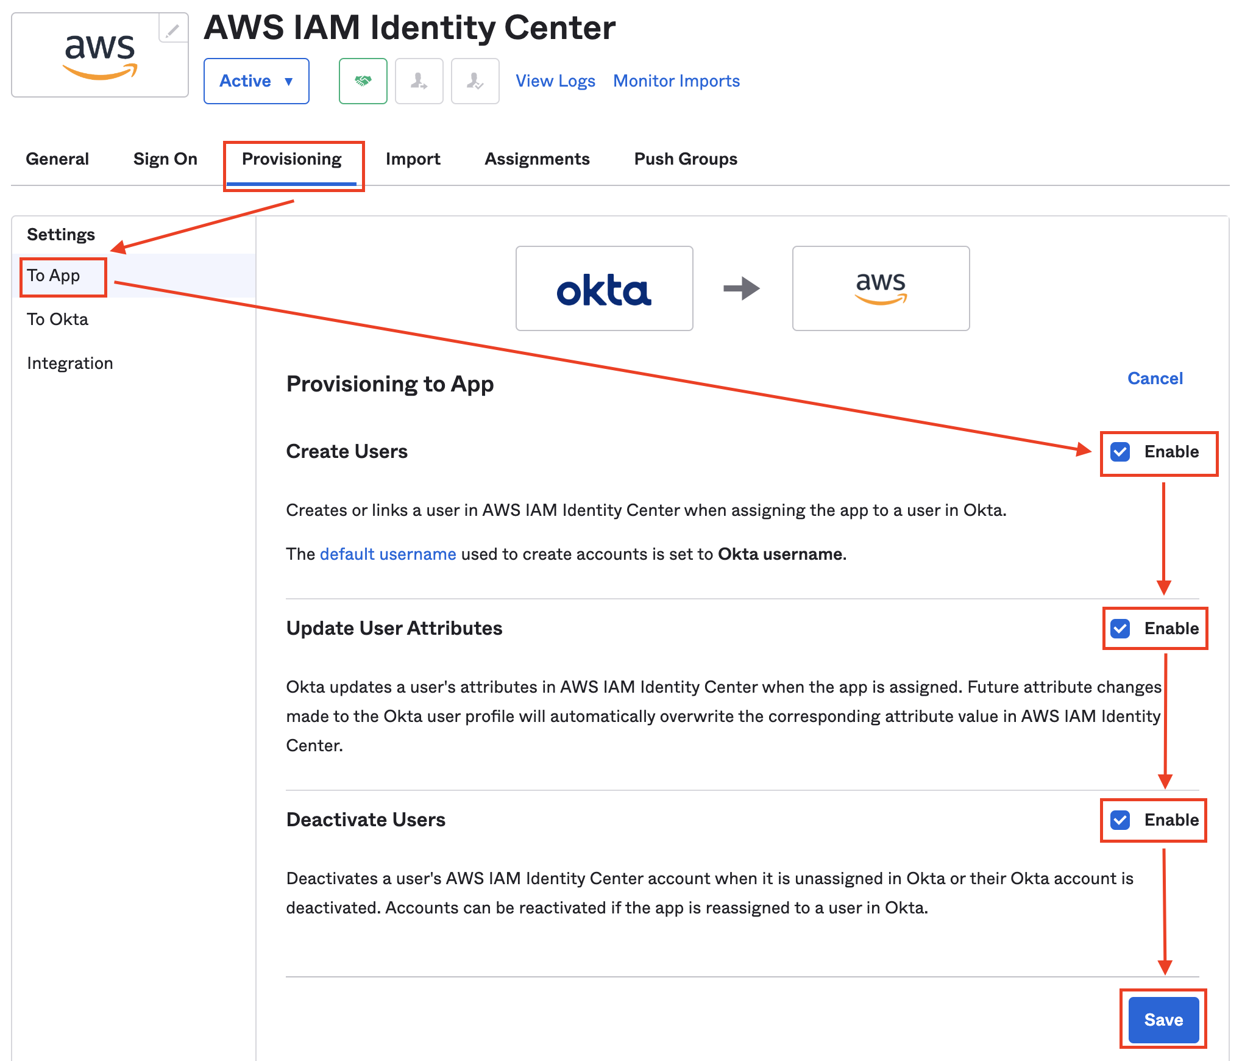The image size is (1242, 1061).
Task: Open the Assignments tab
Action: point(537,159)
